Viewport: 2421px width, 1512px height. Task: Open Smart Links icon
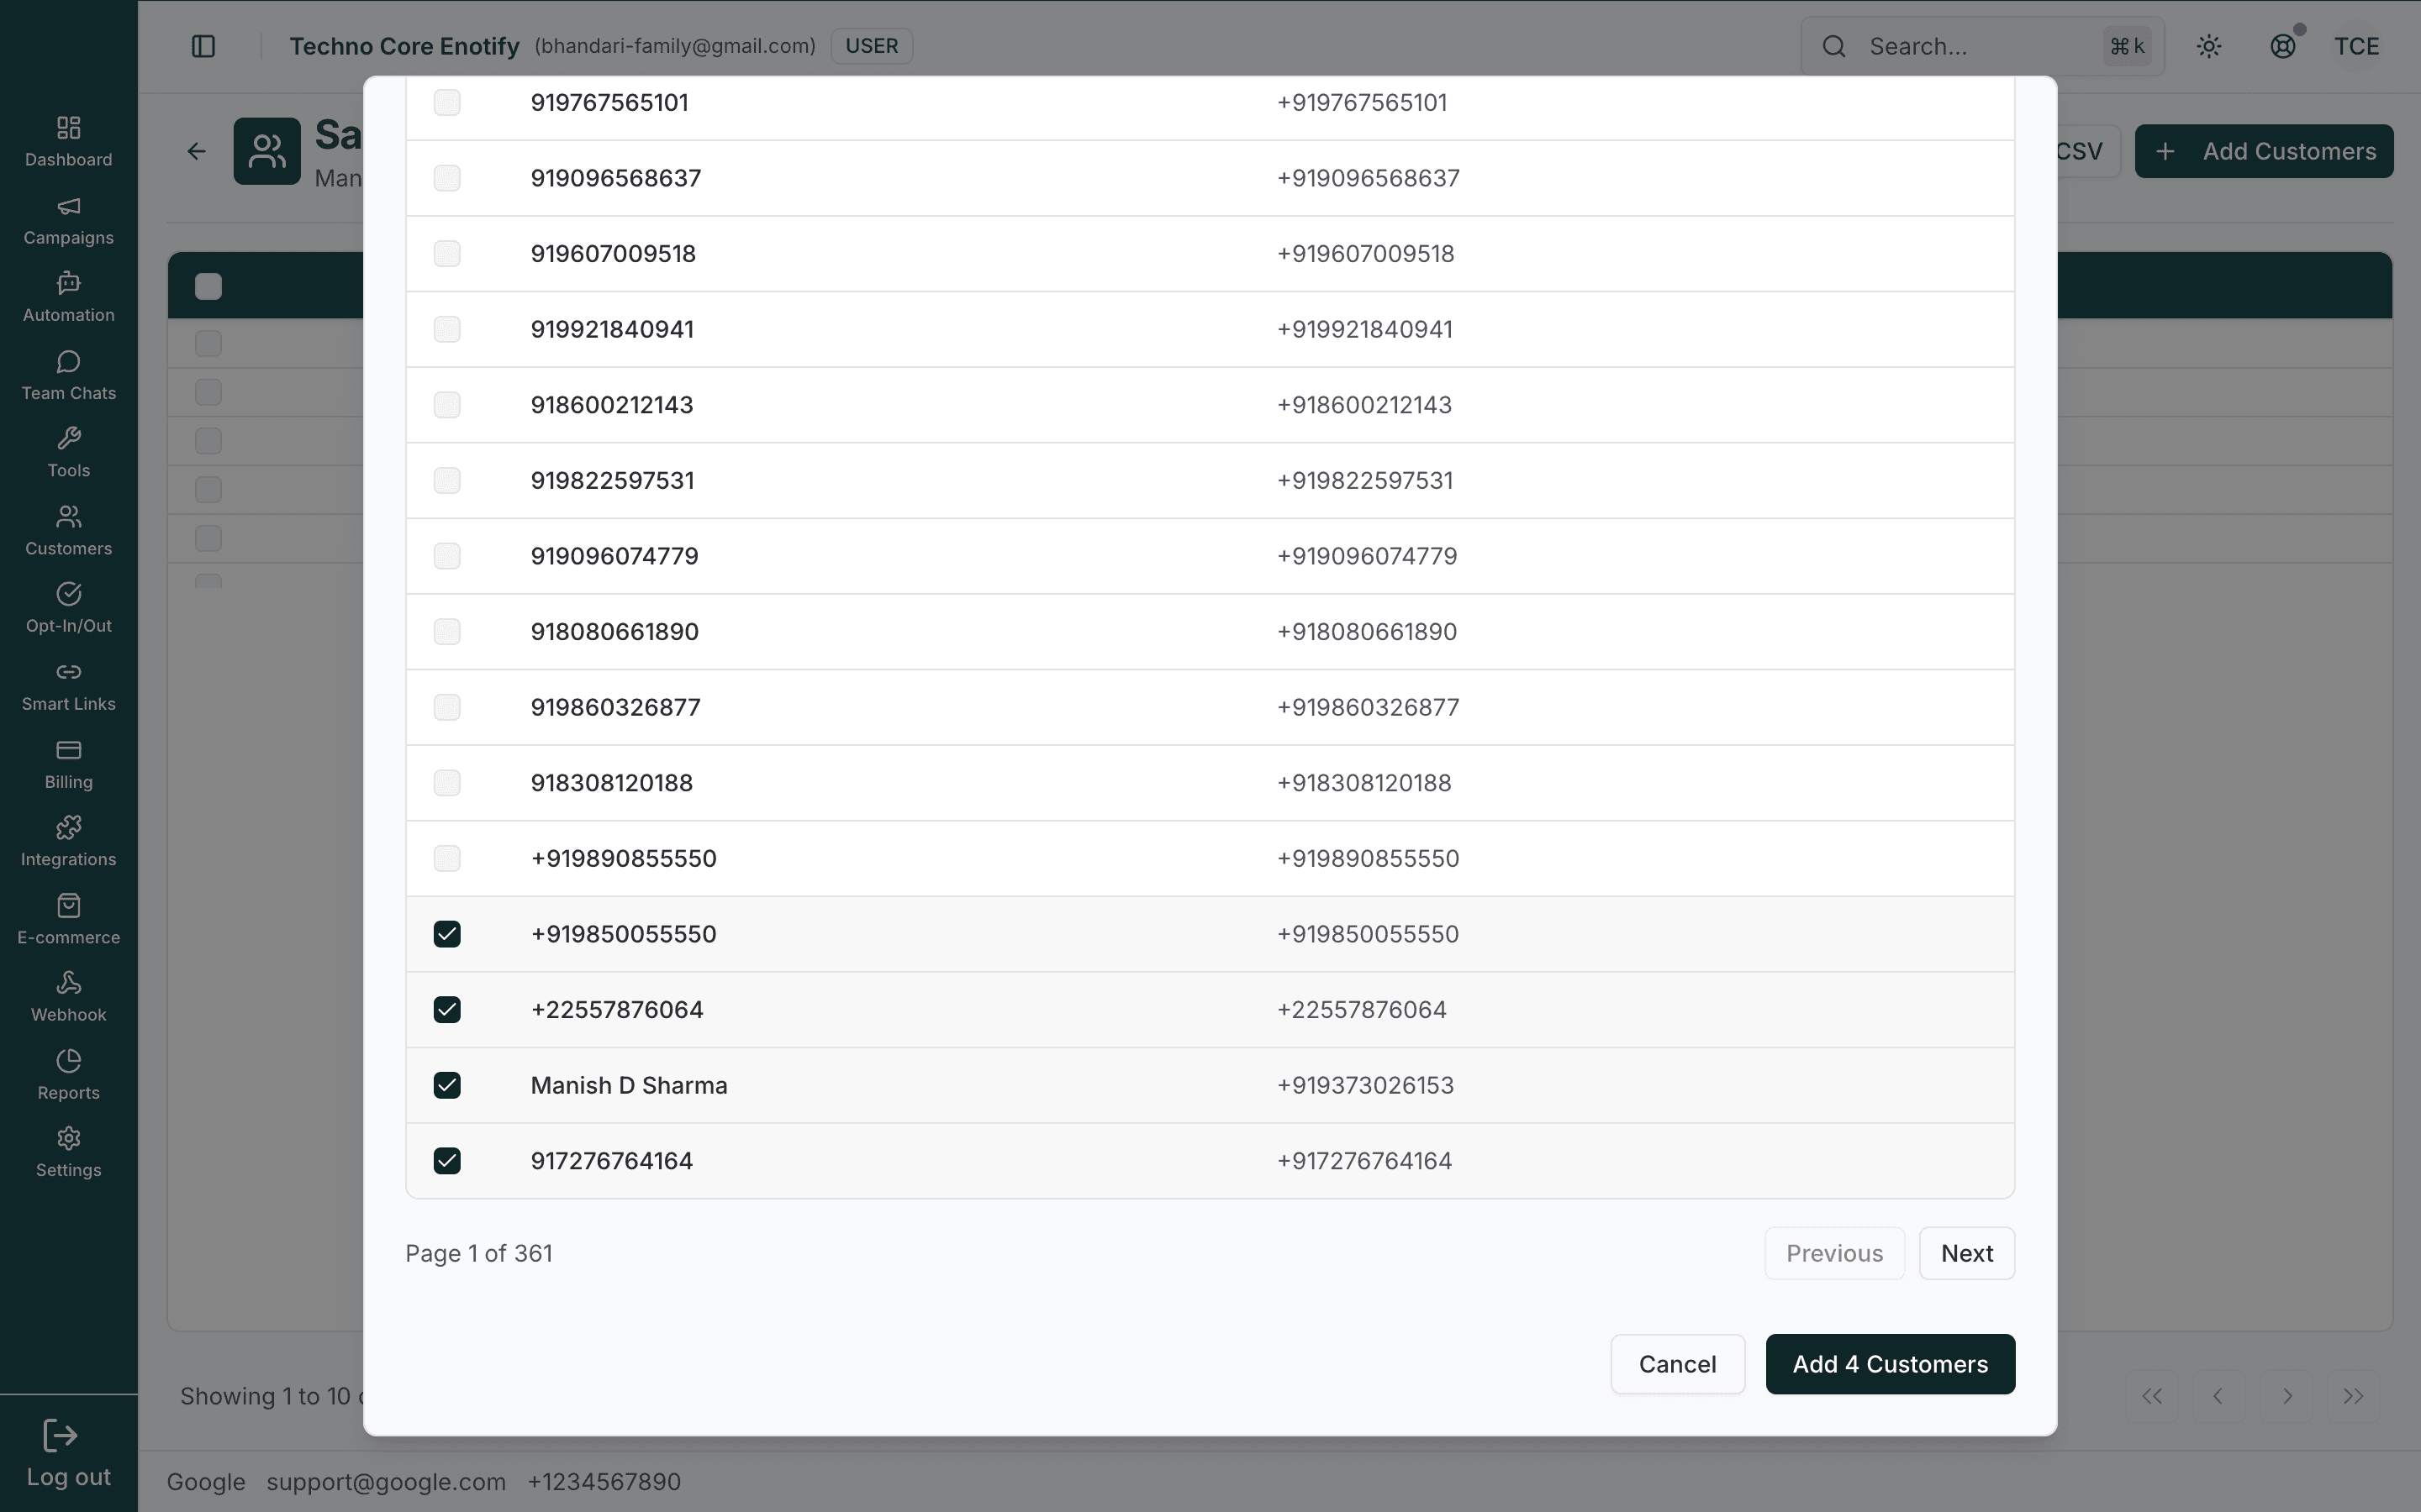coord(68,672)
